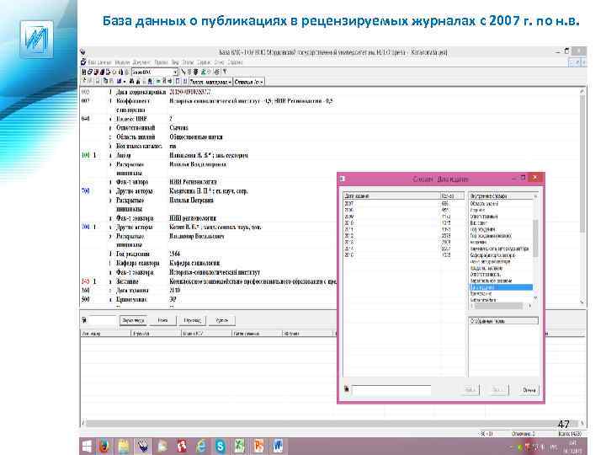Image resolution: width=606 pixels, height=455 pixels.
Task: Click the binoculars find icon in the second toolbar
Action: (x=131, y=82)
